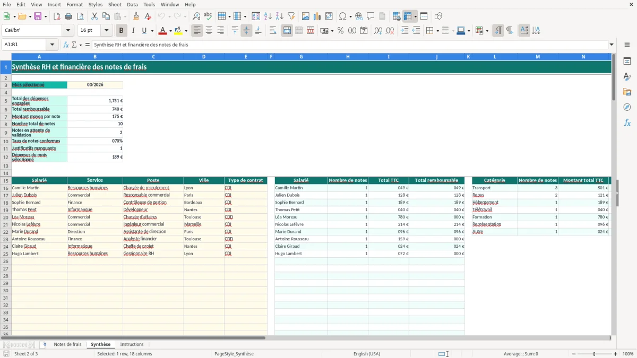Apply the yellow background color swatch
This screenshot has height=358, width=637.
tap(178, 31)
